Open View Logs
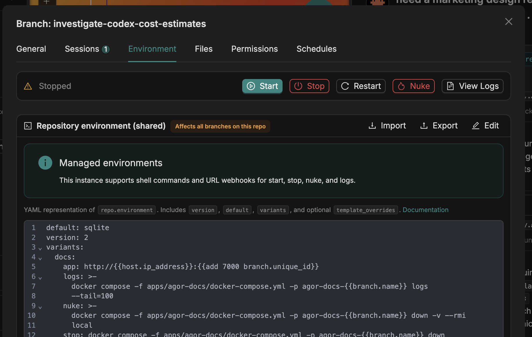532x337 pixels. tap(472, 86)
